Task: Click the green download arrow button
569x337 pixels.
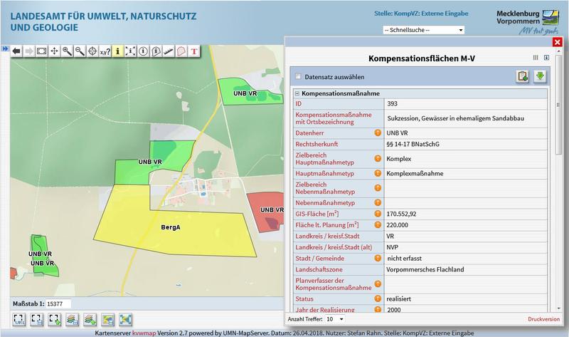Action: pyautogui.click(x=539, y=76)
